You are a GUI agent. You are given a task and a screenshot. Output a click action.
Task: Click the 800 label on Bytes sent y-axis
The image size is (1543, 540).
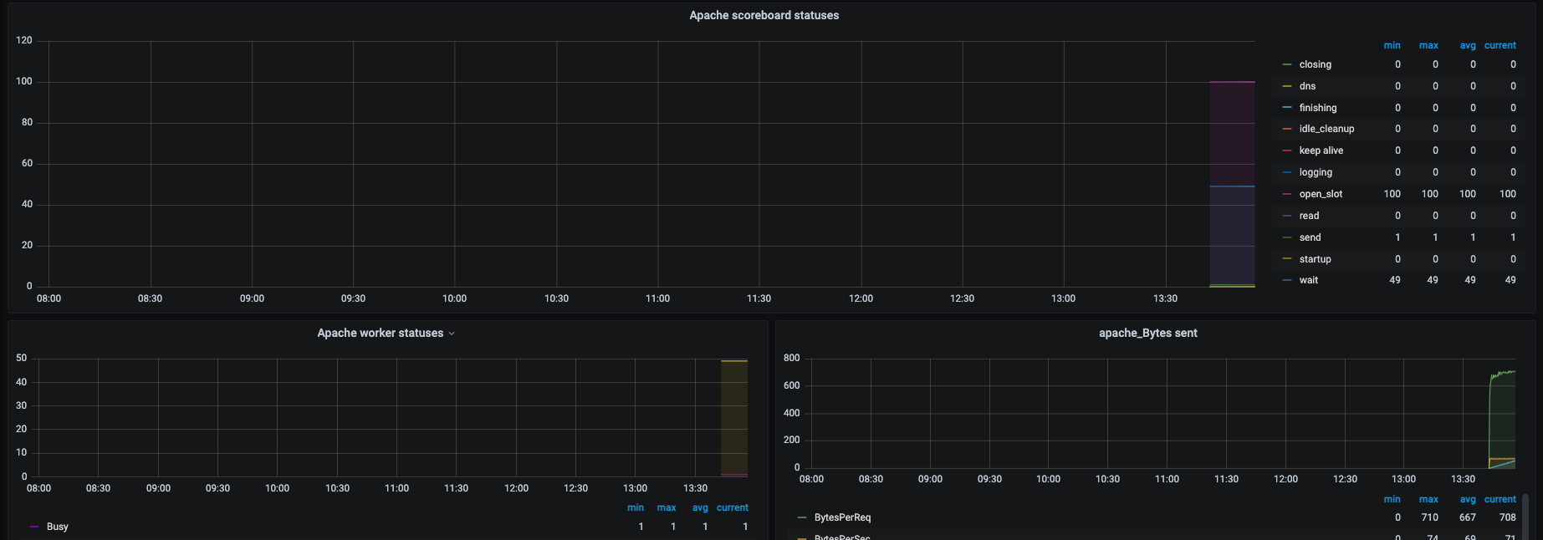tap(791, 358)
